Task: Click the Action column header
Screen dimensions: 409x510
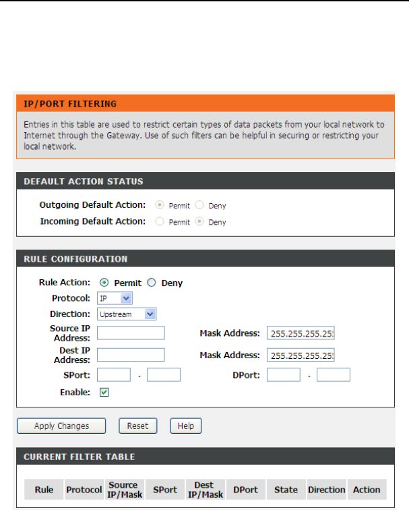Action: point(367,489)
